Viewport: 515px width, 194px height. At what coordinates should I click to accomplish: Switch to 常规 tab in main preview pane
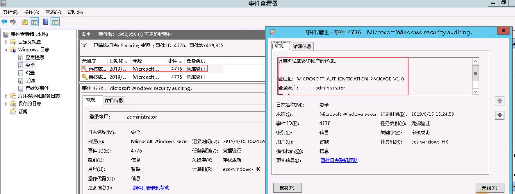(93, 100)
